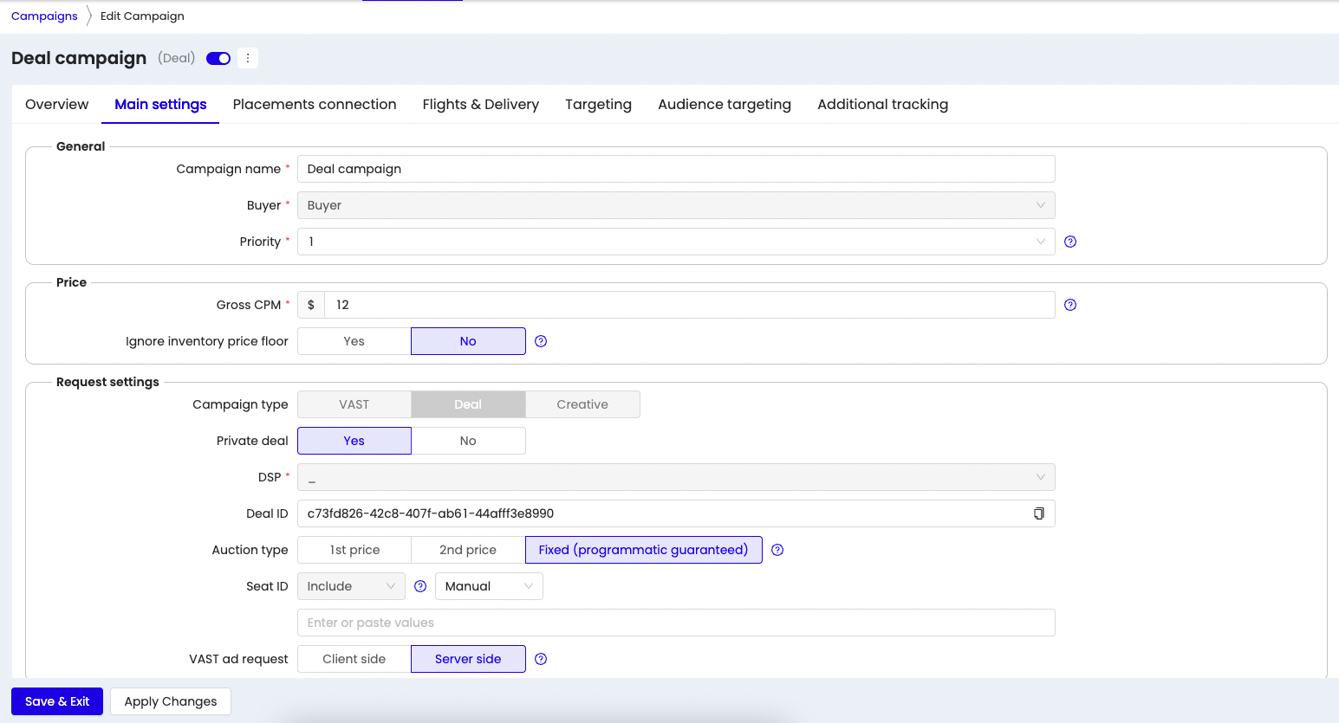
Task: Click the Request settings section heading
Action: click(107, 382)
